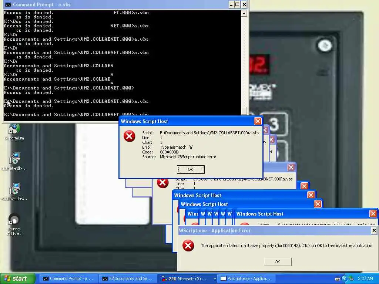
Task: Open the windowsdes... installer desktop icon
Action: (x=14, y=192)
